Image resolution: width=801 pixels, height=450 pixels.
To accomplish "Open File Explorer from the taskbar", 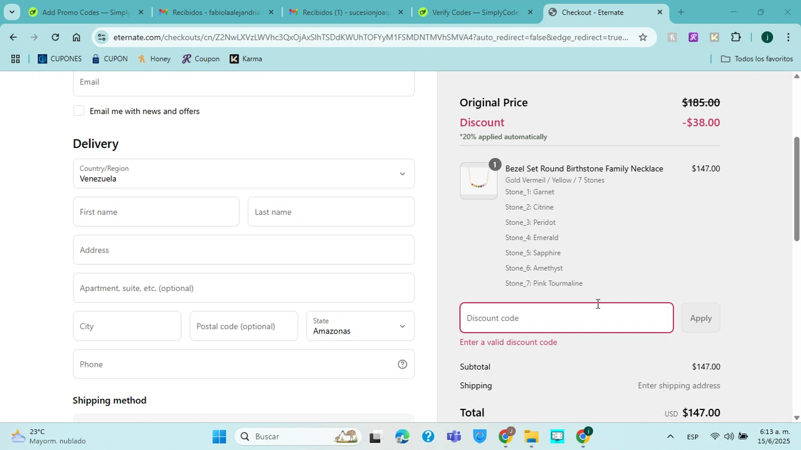I will tap(531, 437).
